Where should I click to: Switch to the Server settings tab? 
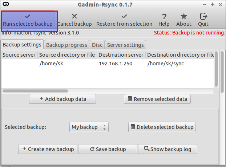point(125,45)
